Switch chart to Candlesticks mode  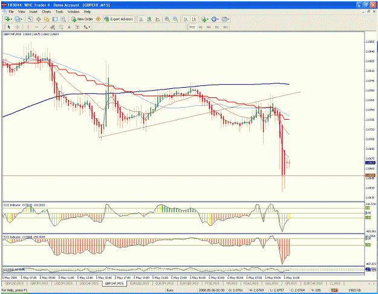pyautogui.click(x=149, y=19)
